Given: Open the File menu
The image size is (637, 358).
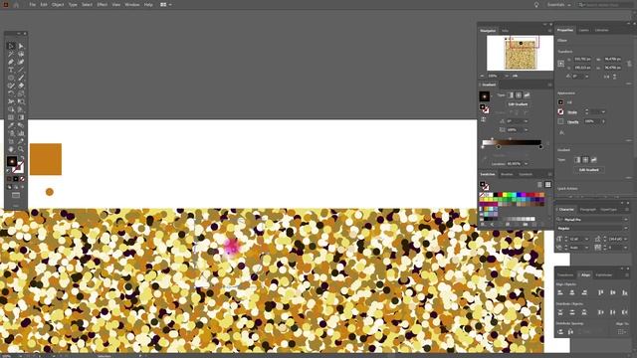Looking at the screenshot, I should click(32, 4).
